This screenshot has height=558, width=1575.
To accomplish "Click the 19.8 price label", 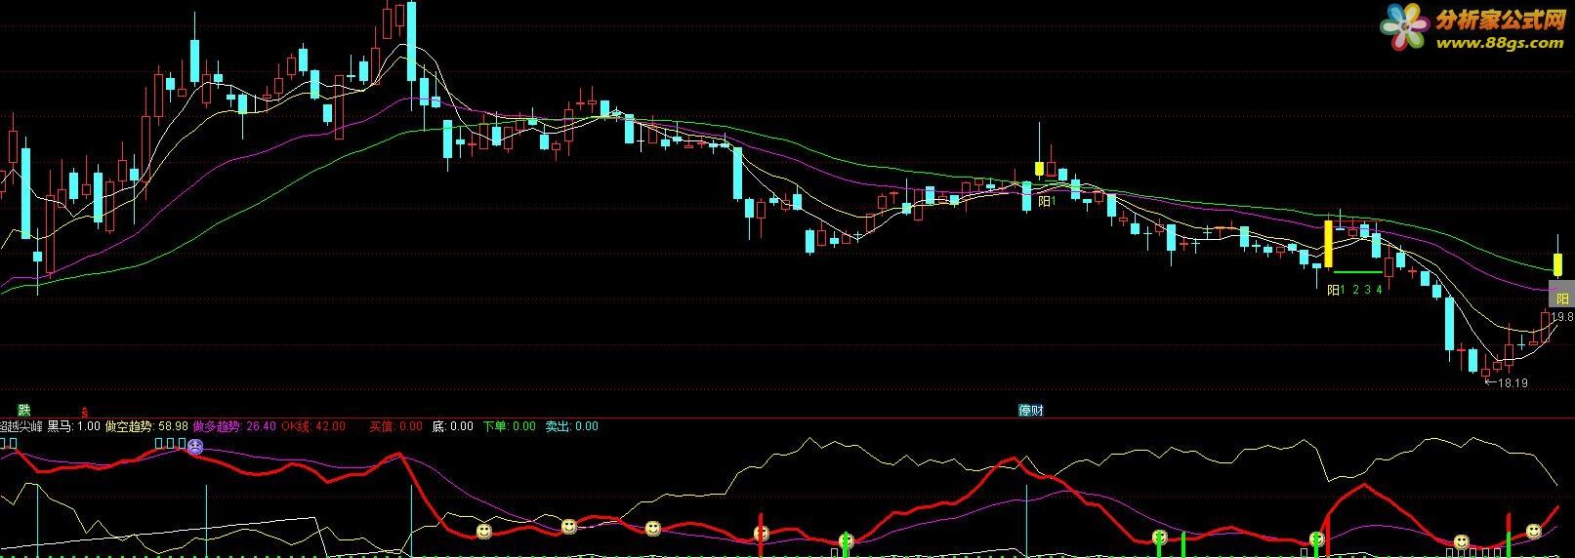I will click(x=1562, y=317).
